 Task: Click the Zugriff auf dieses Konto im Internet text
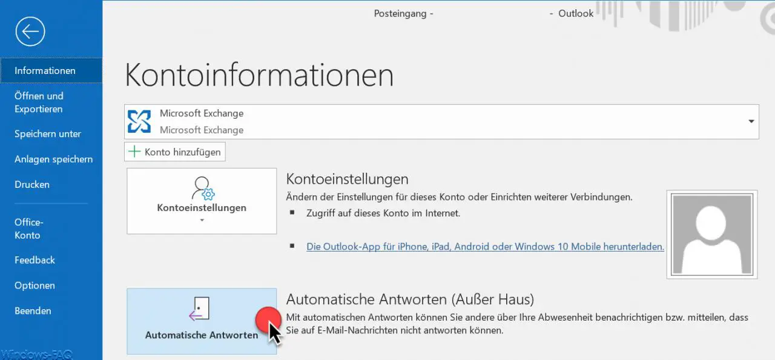pos(383,213)
